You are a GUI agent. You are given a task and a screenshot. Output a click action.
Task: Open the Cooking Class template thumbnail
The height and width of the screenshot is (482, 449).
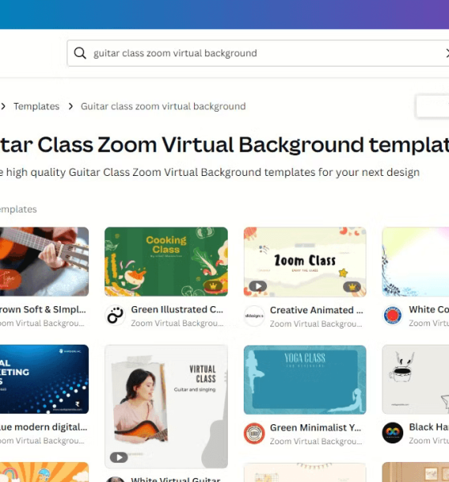[x=166, y=262]
